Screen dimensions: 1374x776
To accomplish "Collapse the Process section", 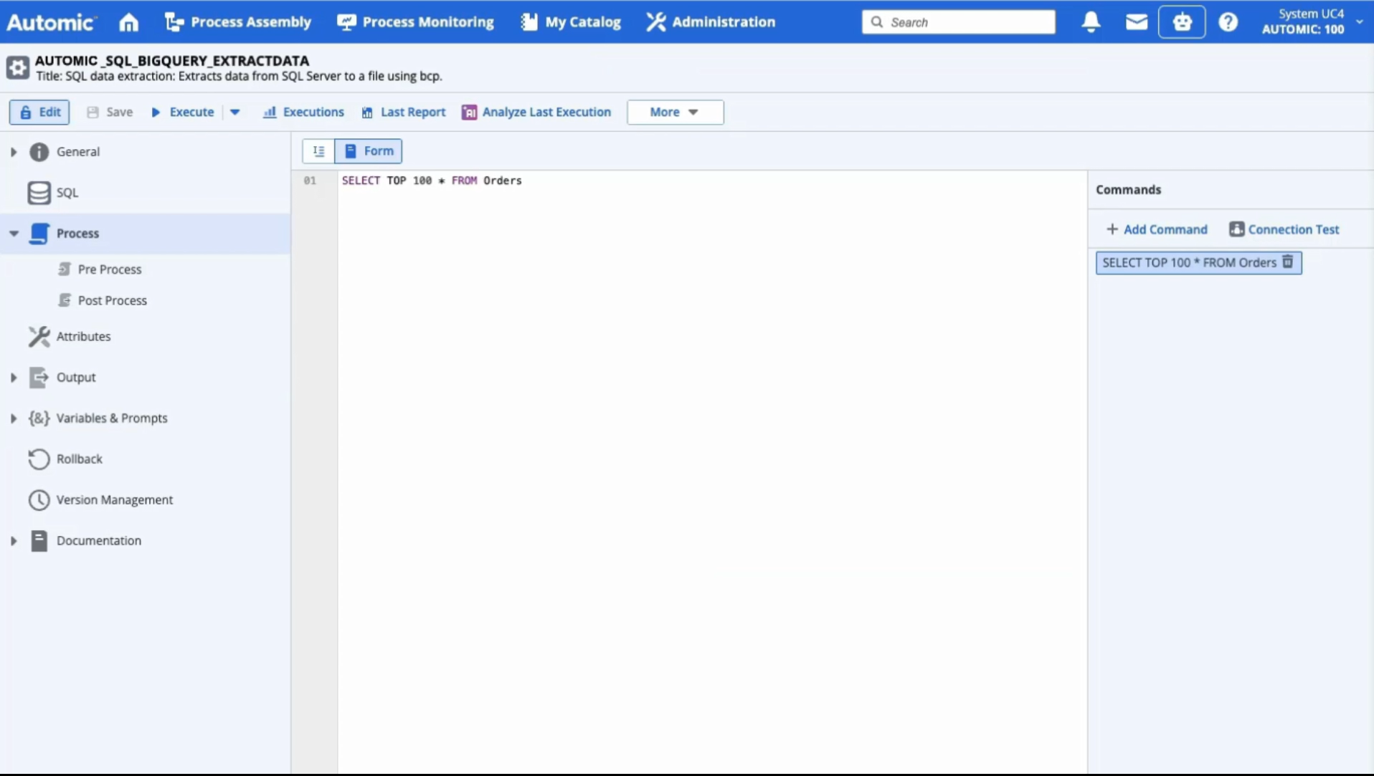I will pyautogui.click(x=14, y=234).
